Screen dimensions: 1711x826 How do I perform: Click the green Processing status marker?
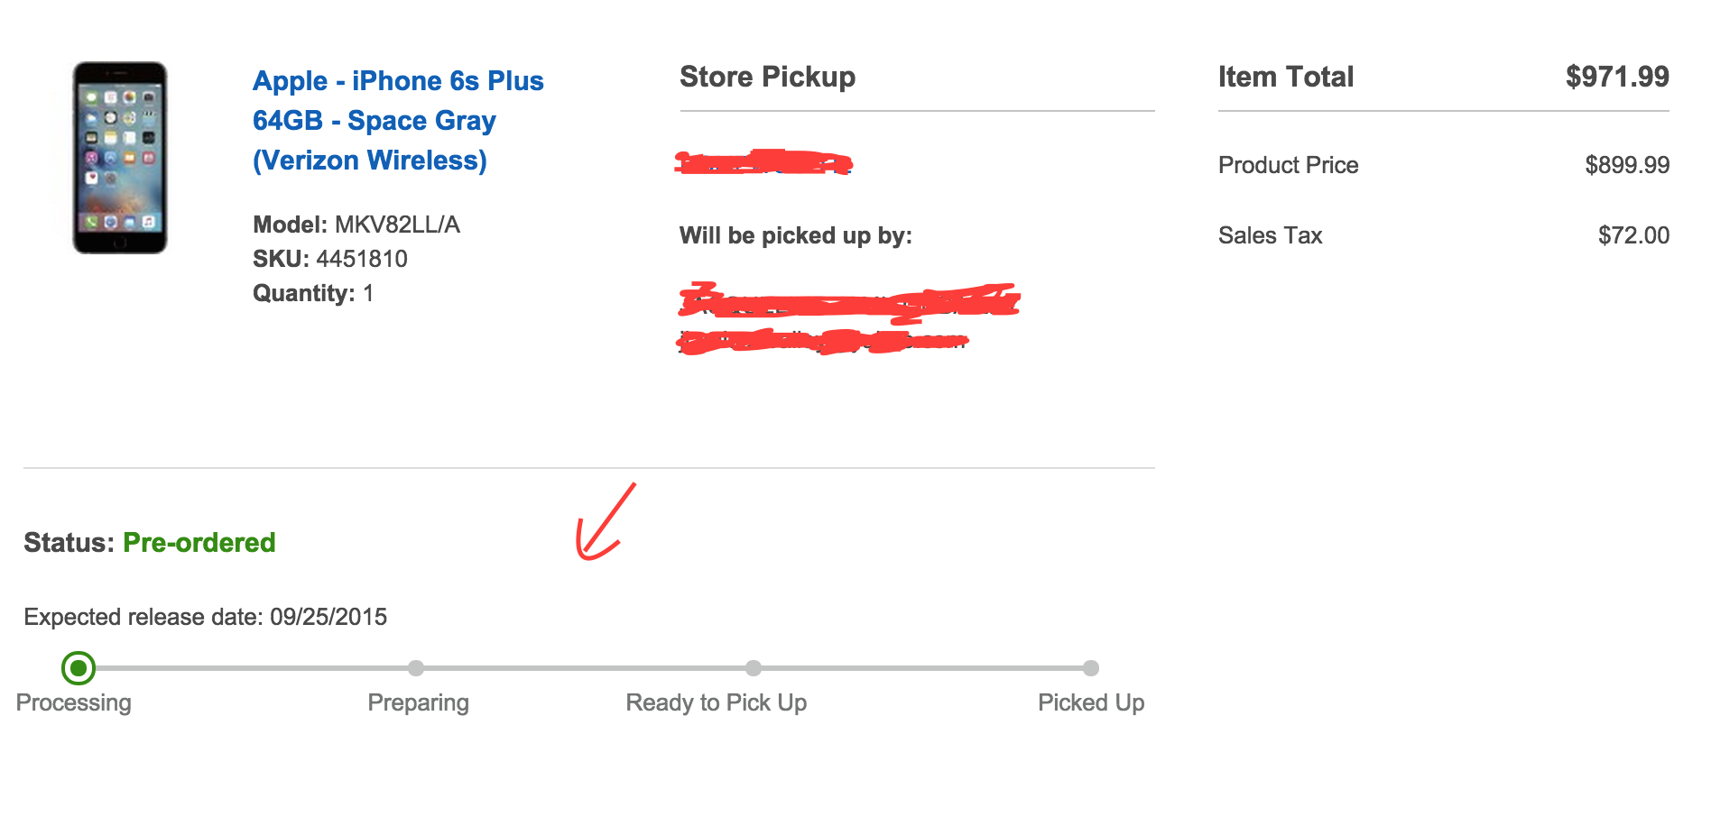79,668
